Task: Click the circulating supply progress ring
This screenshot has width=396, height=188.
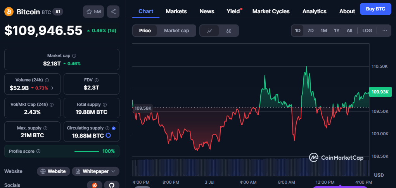Action: [x=108, y=136]
